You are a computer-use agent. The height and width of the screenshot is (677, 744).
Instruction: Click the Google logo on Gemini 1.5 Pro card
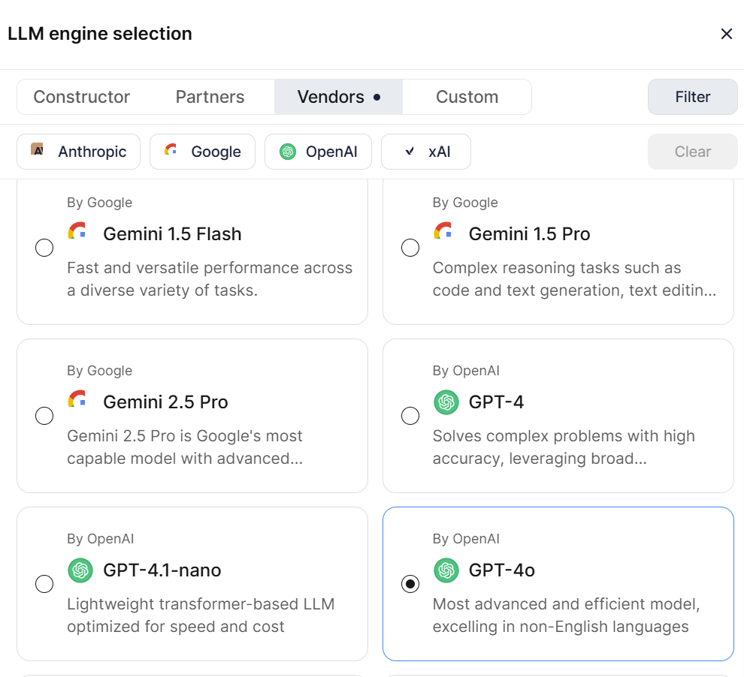point(443,232)
